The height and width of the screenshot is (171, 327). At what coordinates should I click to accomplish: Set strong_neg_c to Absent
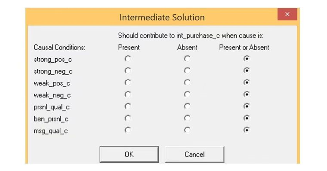[187, 71]
